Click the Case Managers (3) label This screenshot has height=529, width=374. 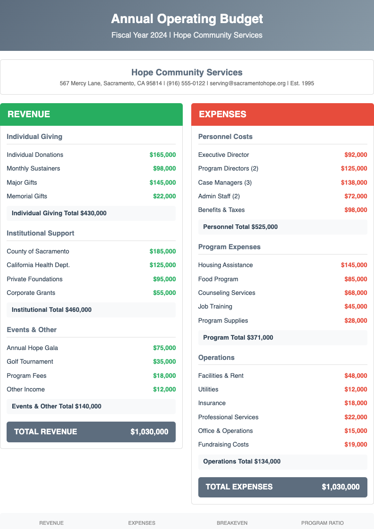pyautogui.click(x=225, y=182)
